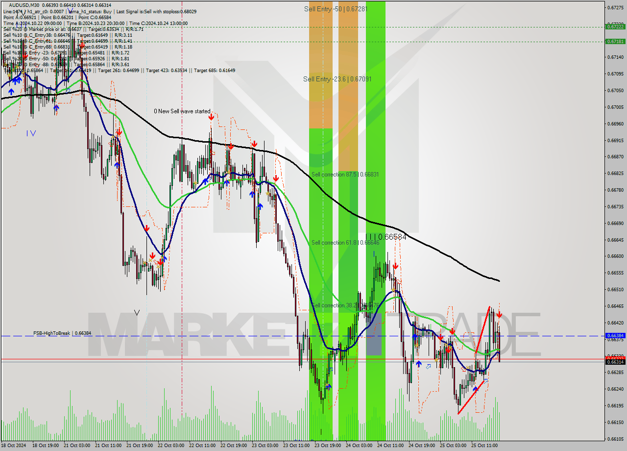Click the 0.66195 price axis label

point(615,405)
